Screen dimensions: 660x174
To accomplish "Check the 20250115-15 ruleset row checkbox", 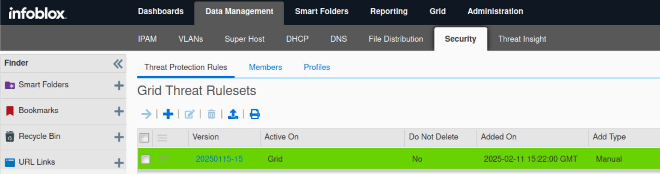I will click(146, 159).
